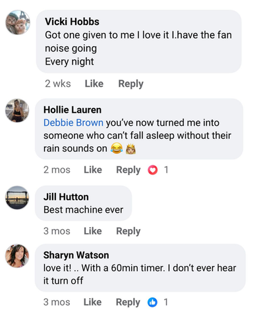Like Hollie Lauren's comment
The image size is (253, 316).
(x=93, y=170)
